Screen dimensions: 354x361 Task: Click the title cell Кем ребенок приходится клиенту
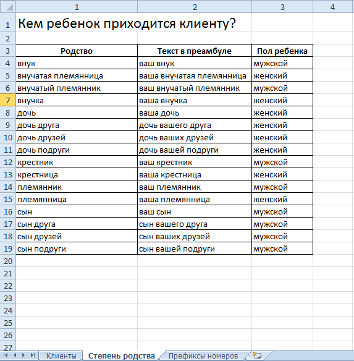[x=127, y=23]
